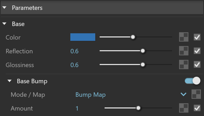
Task: Click the Reflection slider handle
Action: (x=143, y=51)
